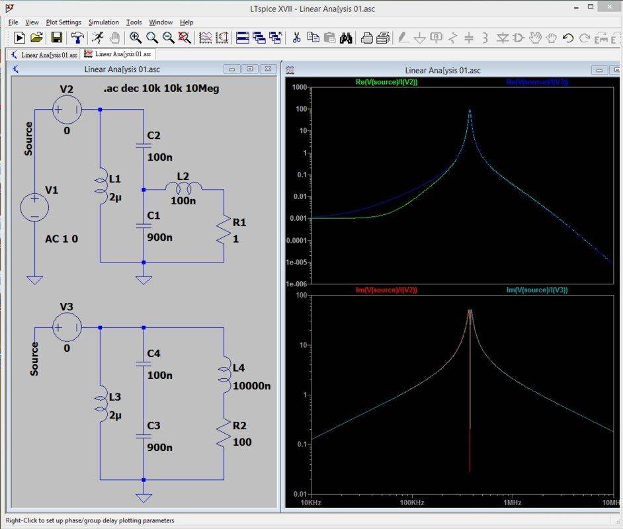The width and height of the screenshot is (623, 529).
Task: Open the Plot Settings menu
Action: [63, 22]
